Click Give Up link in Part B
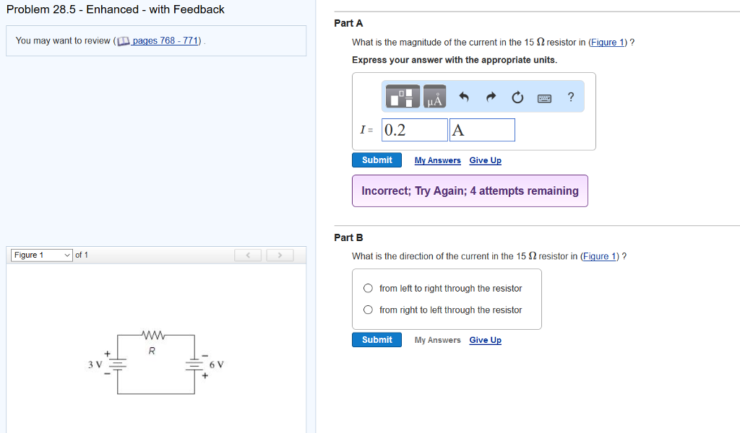Screen dimensions: 740x433 click(485, 341)
